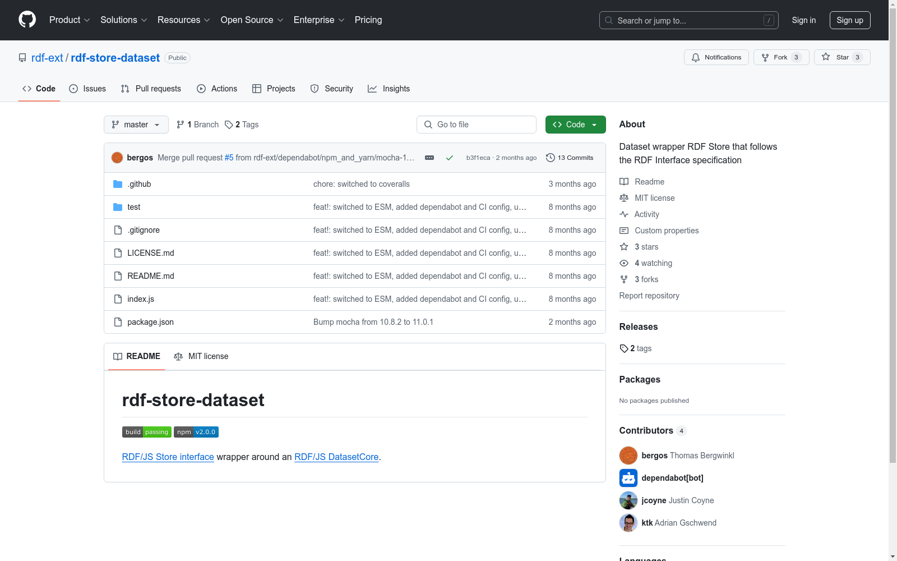This screenshot has width=897, height=561.
Task: Open the rdf-store-dataset repository link
Action: (x=115, y=58)
